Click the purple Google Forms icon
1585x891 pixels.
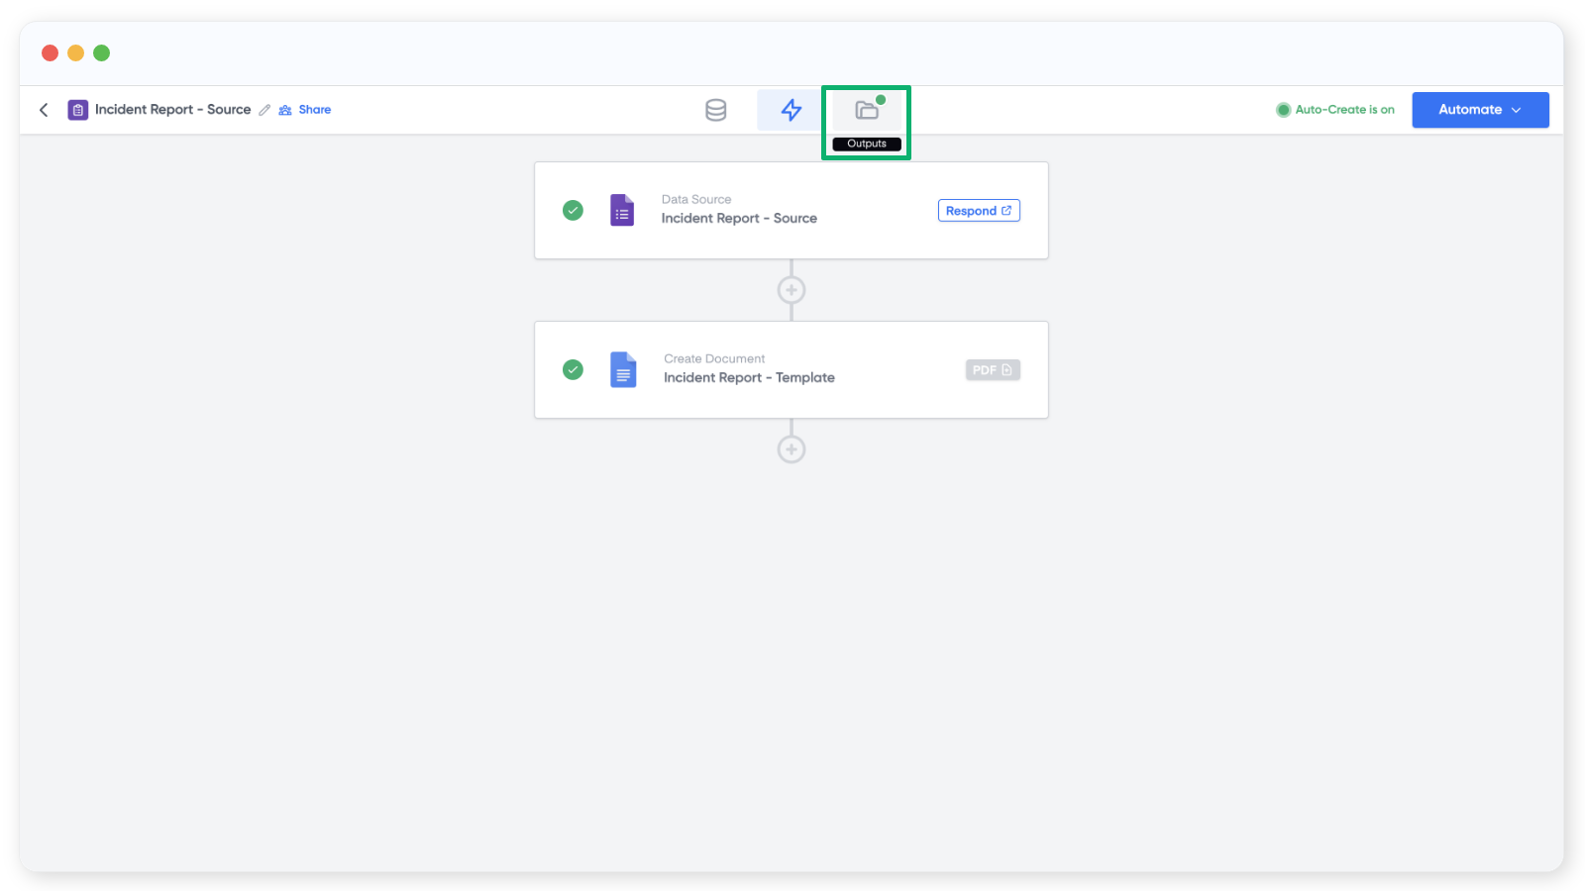(x=622, y=210)
